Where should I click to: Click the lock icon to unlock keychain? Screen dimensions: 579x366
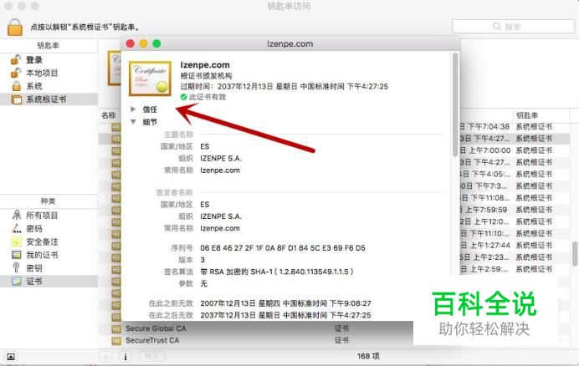click(x=15, y=28)
